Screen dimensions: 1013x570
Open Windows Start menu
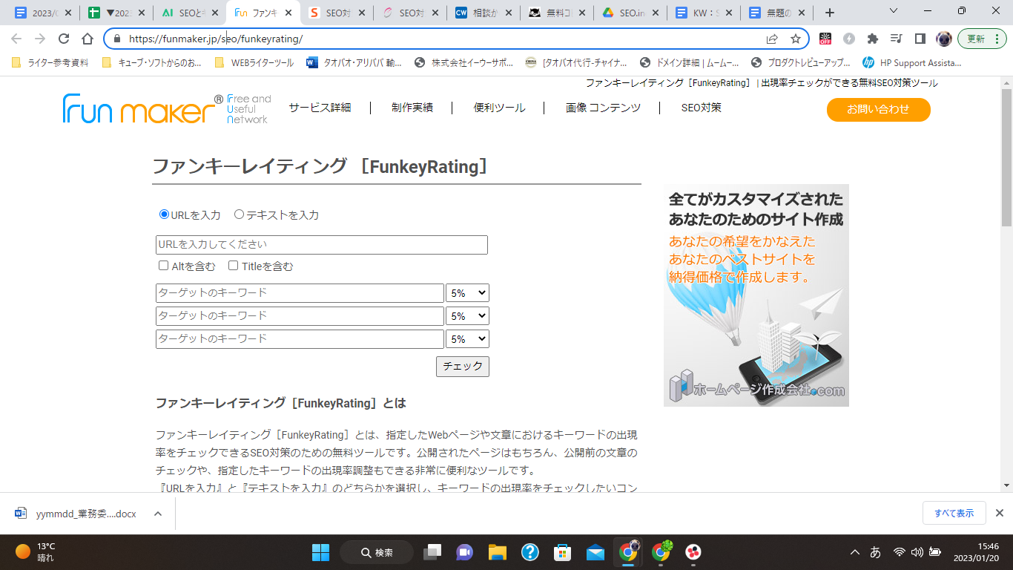click(x=320, y=552)
